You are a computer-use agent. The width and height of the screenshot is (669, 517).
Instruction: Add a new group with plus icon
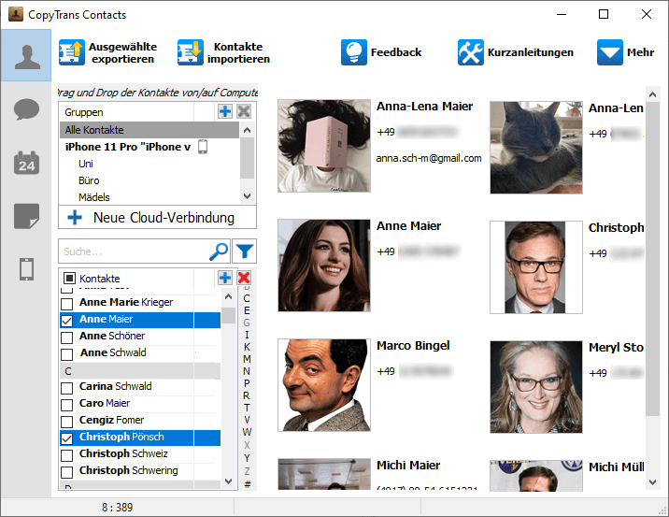(225, 112)
